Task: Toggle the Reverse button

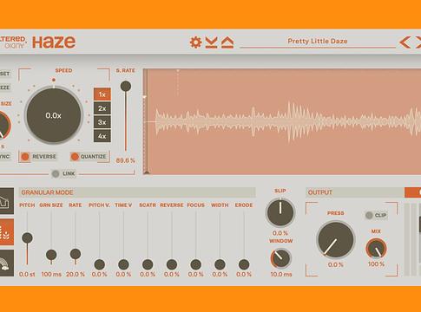Action: 38,157
